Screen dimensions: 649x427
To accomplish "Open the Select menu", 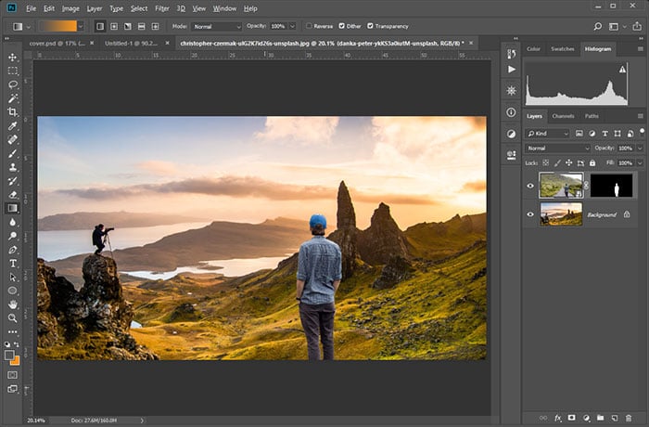I will coord(139,8).
